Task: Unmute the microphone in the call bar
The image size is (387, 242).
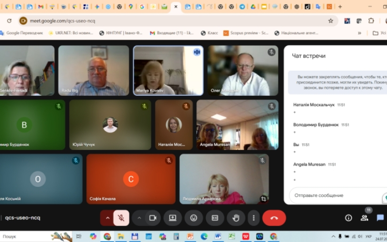Action: (121, 218)
